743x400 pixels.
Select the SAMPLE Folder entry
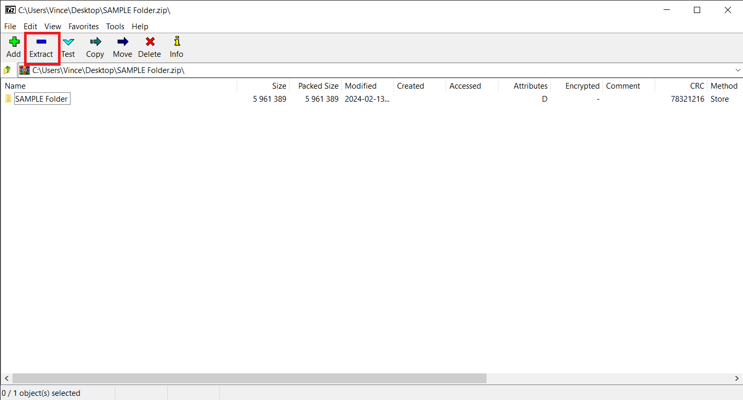click(41, 99)
